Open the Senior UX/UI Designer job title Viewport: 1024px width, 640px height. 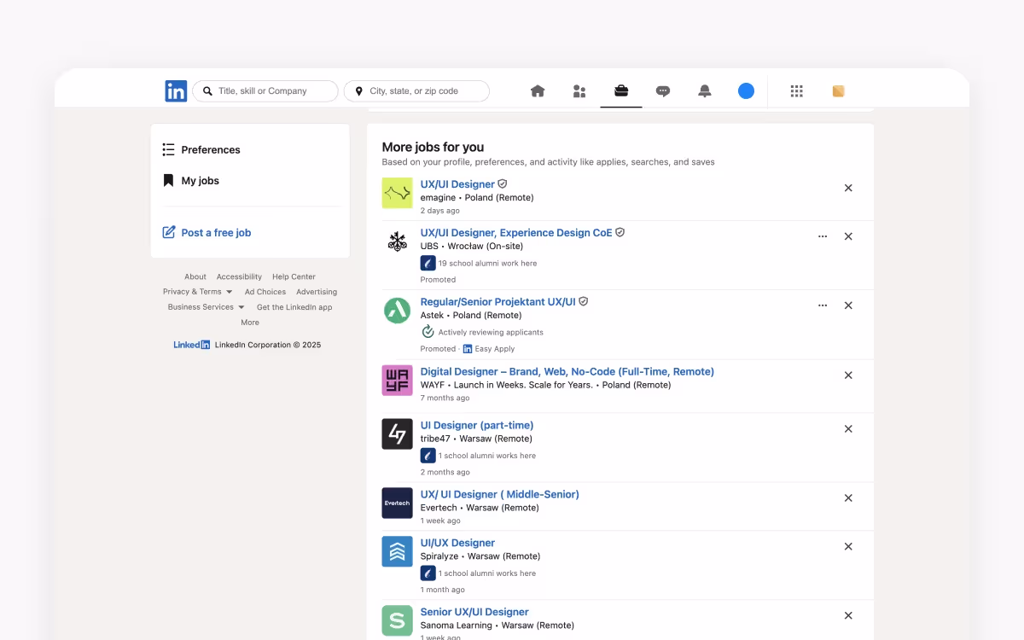pos(474,612)
